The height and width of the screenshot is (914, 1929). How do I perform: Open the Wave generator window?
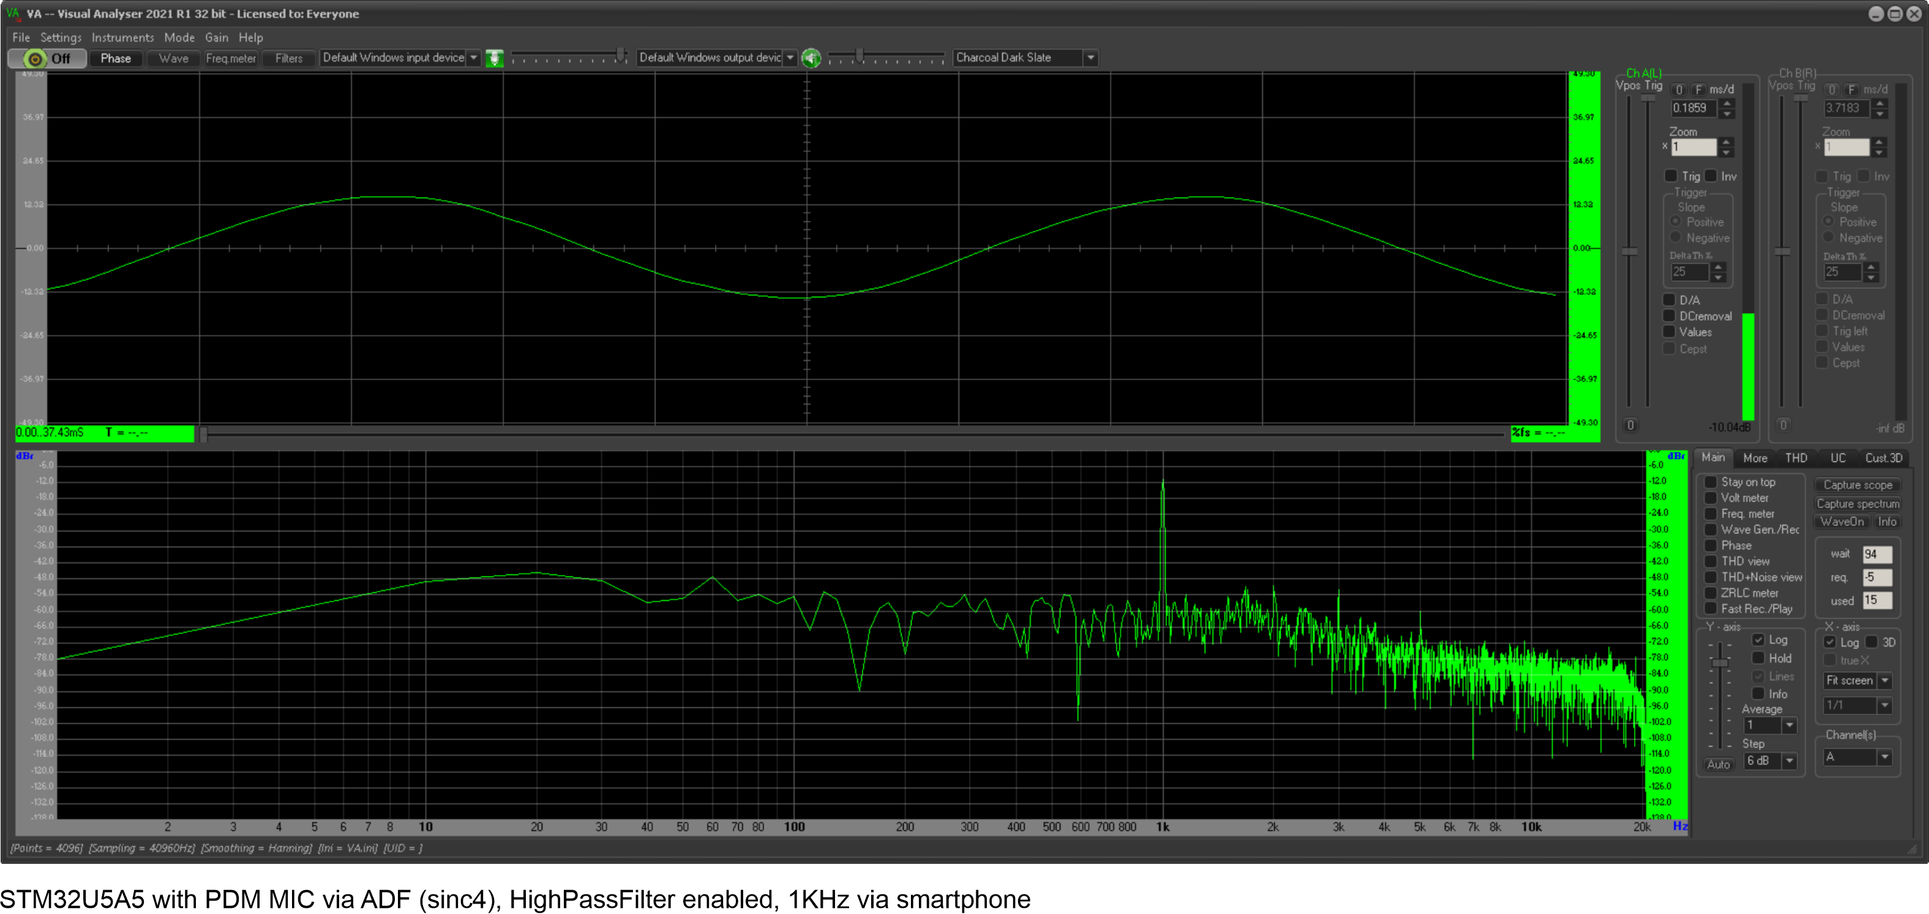click(173, 58)
